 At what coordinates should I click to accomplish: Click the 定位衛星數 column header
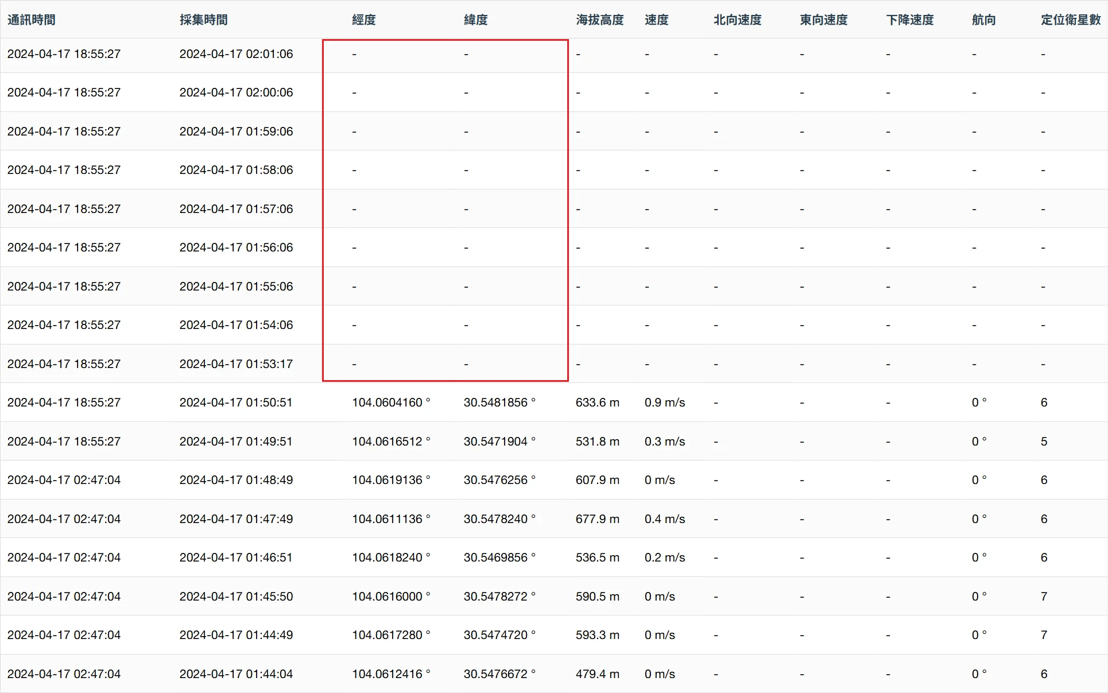[x=1071, y=20]
